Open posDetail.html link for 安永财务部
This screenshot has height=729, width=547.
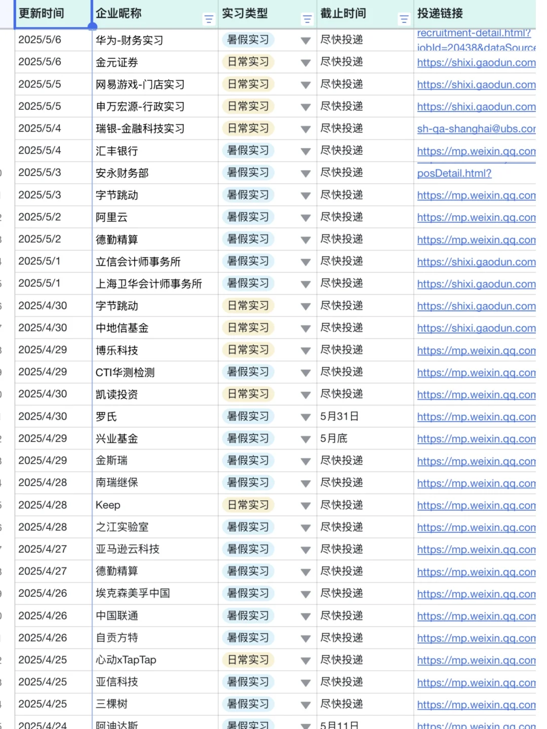click(454, 174)
